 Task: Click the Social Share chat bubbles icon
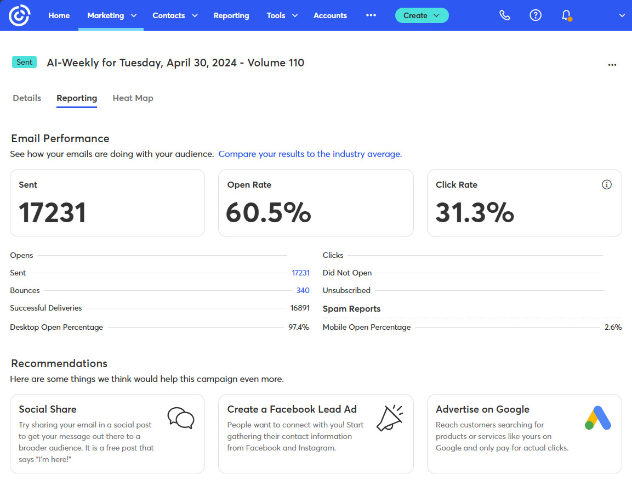coord(180,418)
